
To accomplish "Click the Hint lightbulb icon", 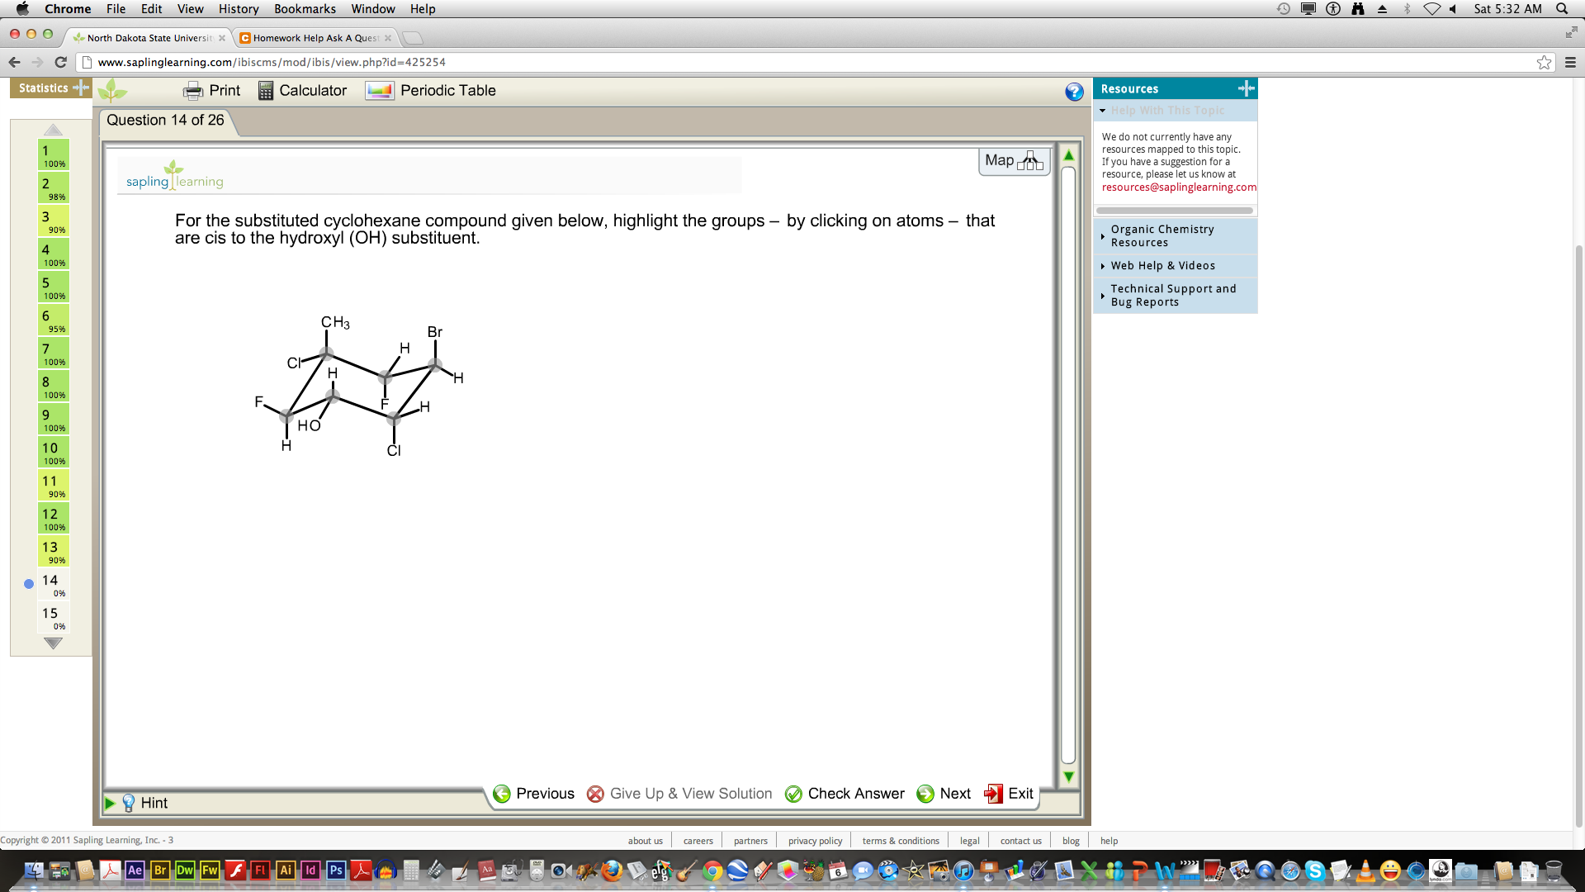I will click(129, 802).
